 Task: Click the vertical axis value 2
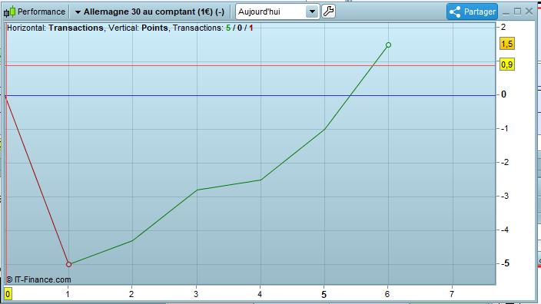coord(503,27)
